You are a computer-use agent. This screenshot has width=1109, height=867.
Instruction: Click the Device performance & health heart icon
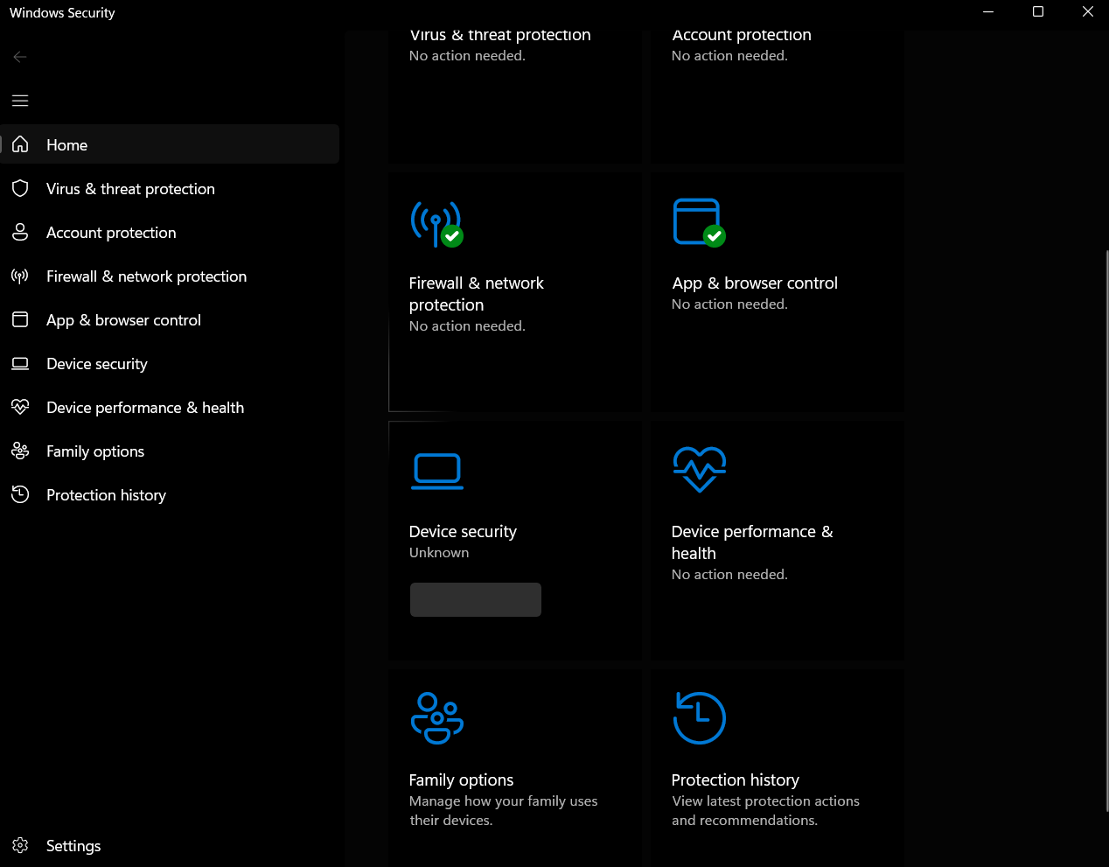[19, 407]
